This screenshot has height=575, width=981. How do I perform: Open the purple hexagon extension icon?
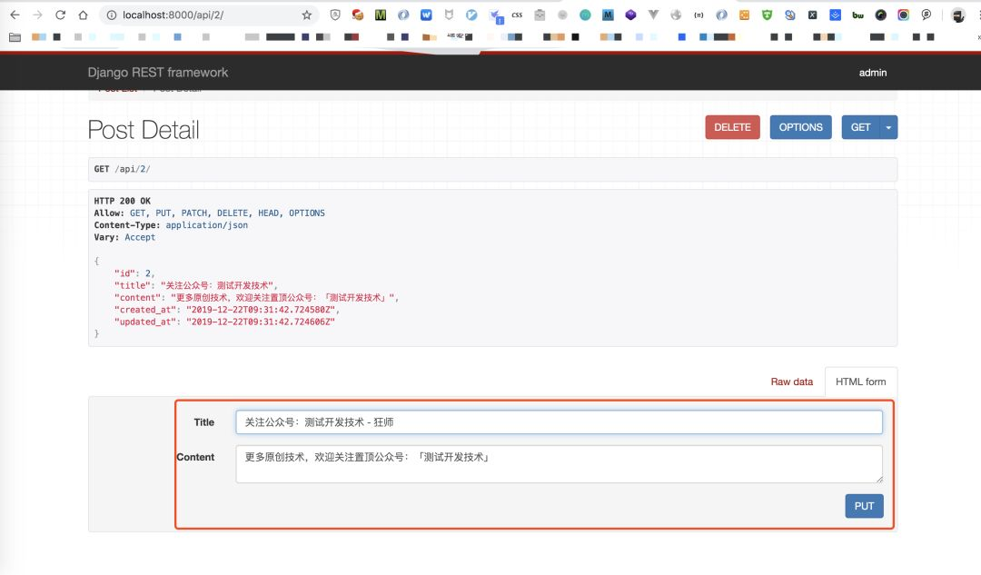point(630,15)
